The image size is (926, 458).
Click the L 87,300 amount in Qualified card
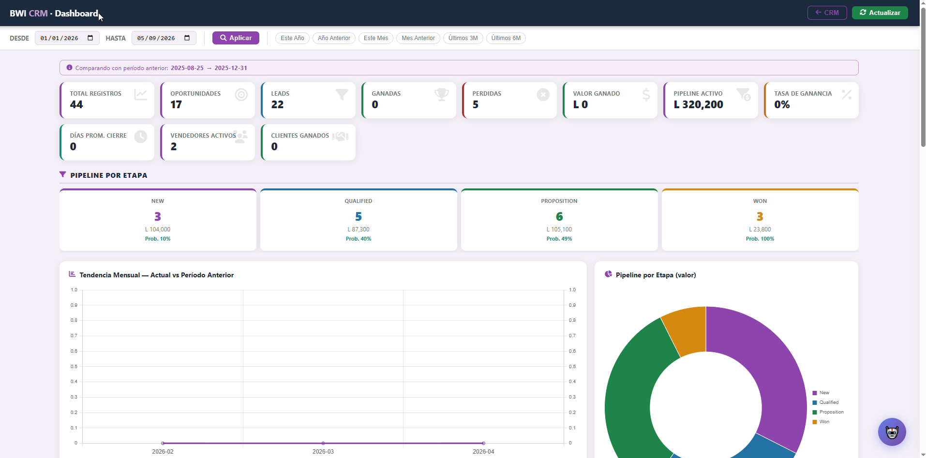click(358, 229)
